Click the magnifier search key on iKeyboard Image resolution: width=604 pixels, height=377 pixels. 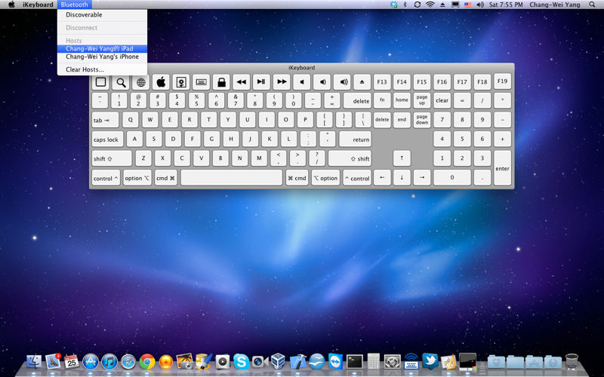[x=121, y=82]
